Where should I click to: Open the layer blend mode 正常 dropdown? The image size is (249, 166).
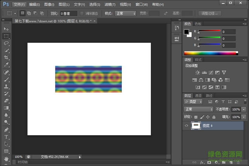199,109
